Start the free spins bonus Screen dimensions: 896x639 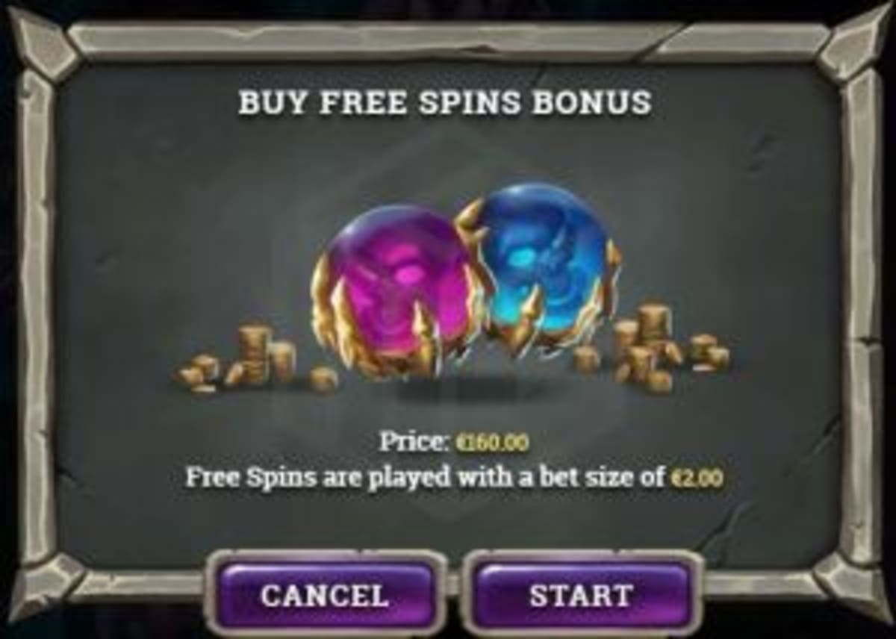(582, 595)
